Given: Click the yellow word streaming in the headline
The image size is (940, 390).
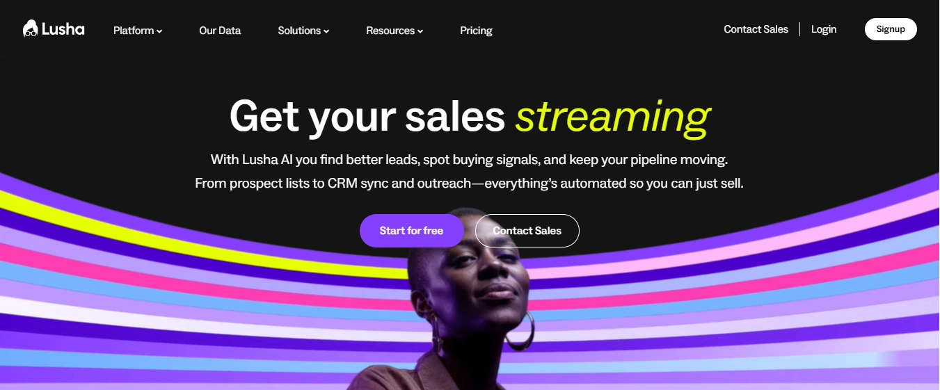Looking at the screenshot, I should click(x=612, y=117).
